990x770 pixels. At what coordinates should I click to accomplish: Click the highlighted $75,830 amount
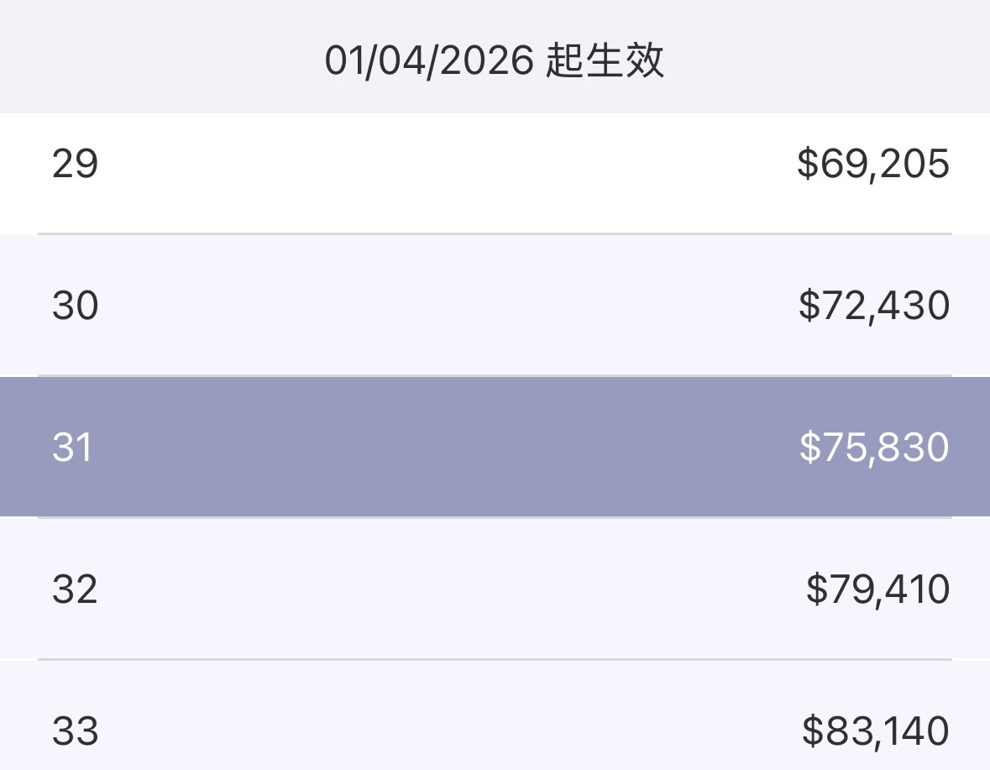(x=874, y=448)
